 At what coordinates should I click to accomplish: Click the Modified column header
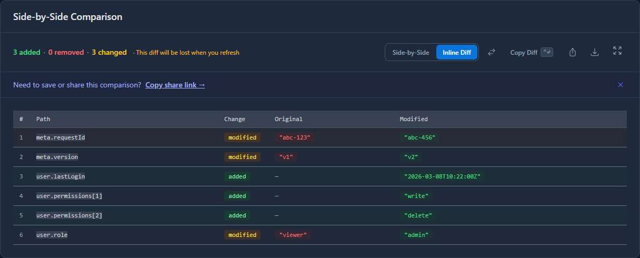(x=414, y=119)
